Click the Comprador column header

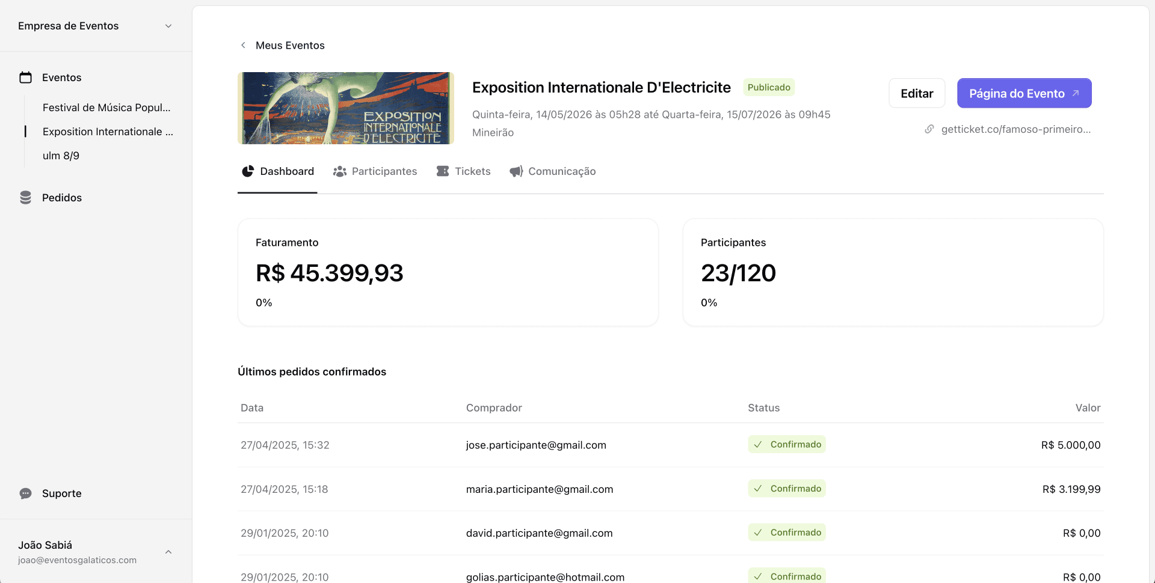tap(494, 407)
